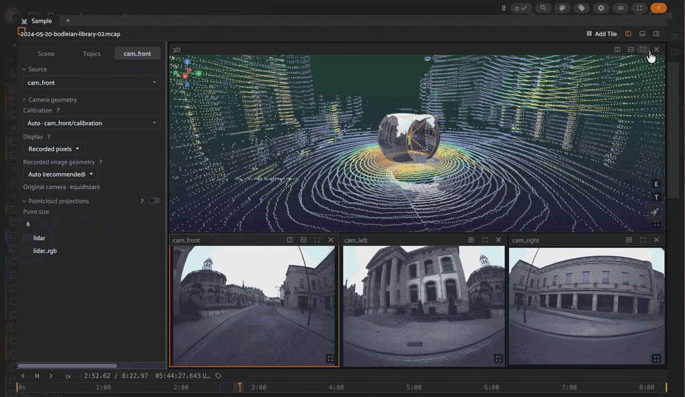Click the Pointcloud projections help icon
Screen dimensions: 685x397
pyautogui.click(x=142, y=201)
